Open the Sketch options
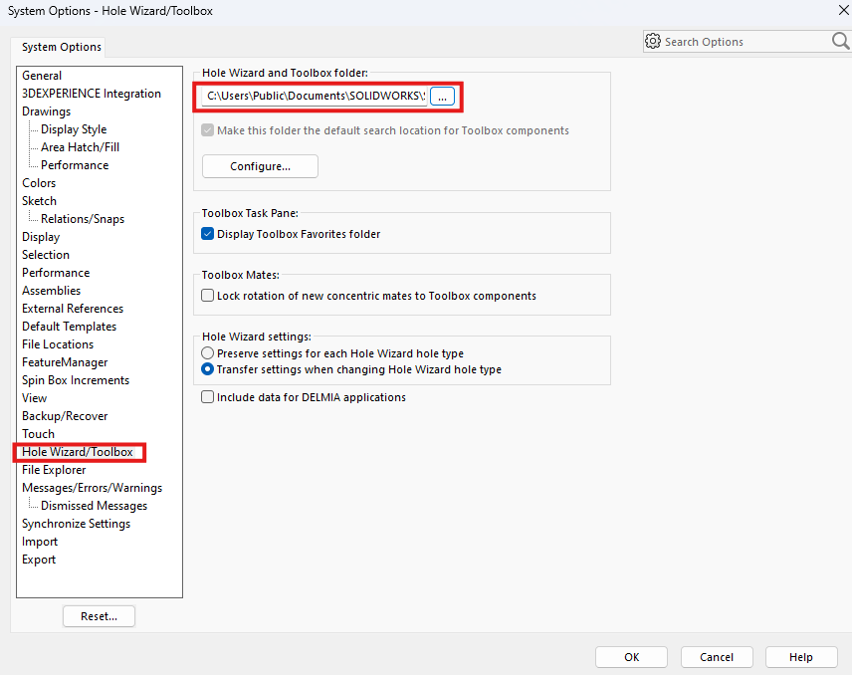This screenshot has height=675, width=852. (39, 201)
